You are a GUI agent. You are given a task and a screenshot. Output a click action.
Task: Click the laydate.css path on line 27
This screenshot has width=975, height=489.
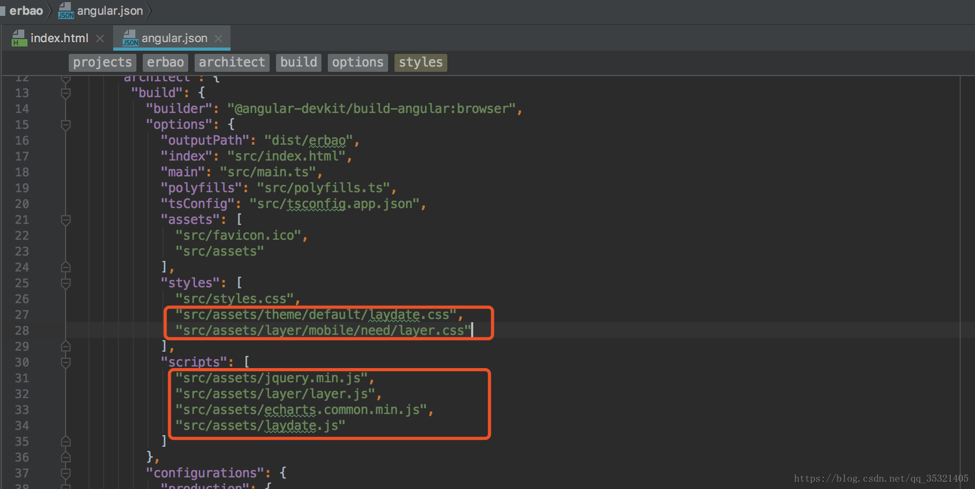tap(316, 315)
